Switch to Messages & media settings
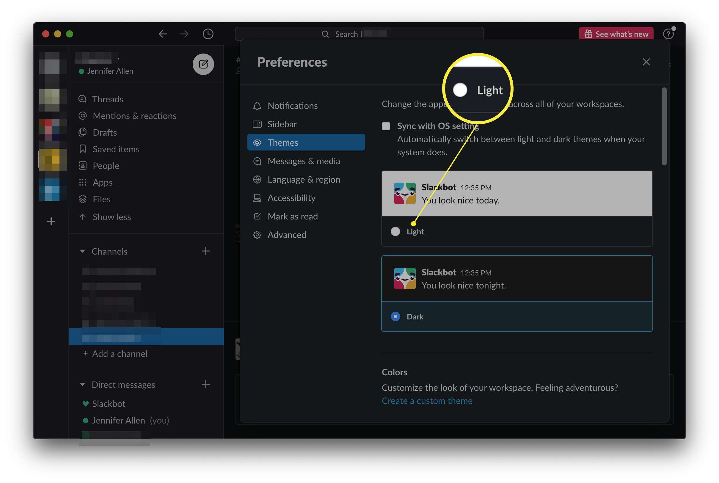Viewport: 719px width, 483px height. (x=304, y=161)
